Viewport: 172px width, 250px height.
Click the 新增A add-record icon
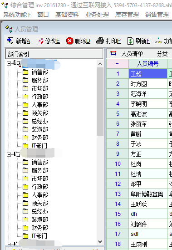tap(10, 41)
